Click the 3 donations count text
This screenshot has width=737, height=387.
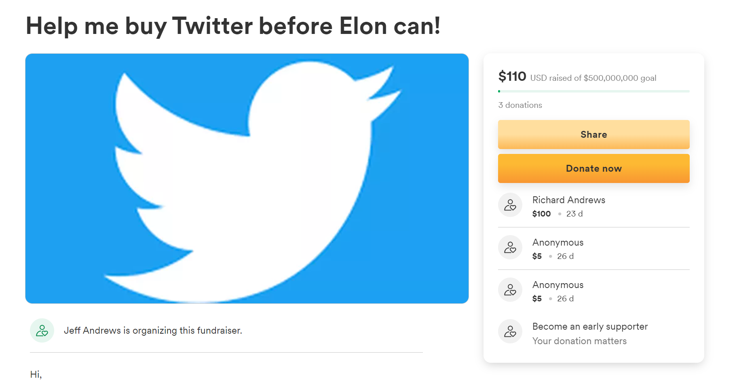[520, 105]
